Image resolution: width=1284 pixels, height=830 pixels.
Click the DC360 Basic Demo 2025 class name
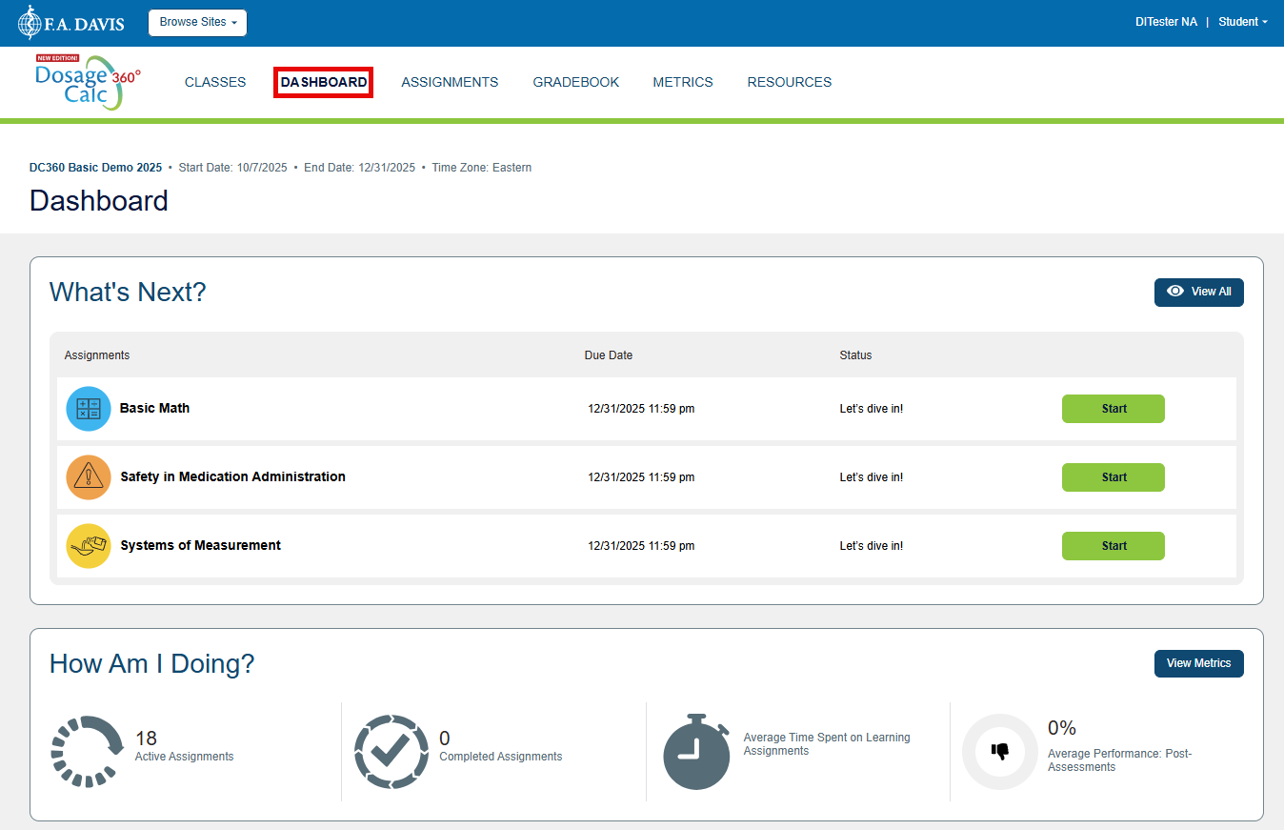[96, 168]
